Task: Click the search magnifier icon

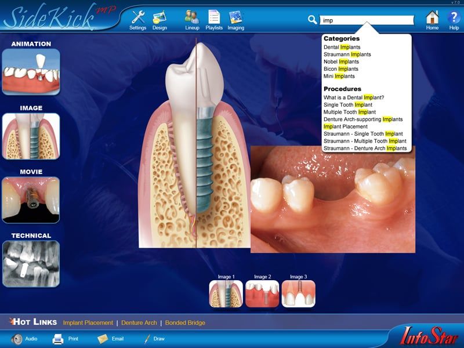Action: (313, 18)
